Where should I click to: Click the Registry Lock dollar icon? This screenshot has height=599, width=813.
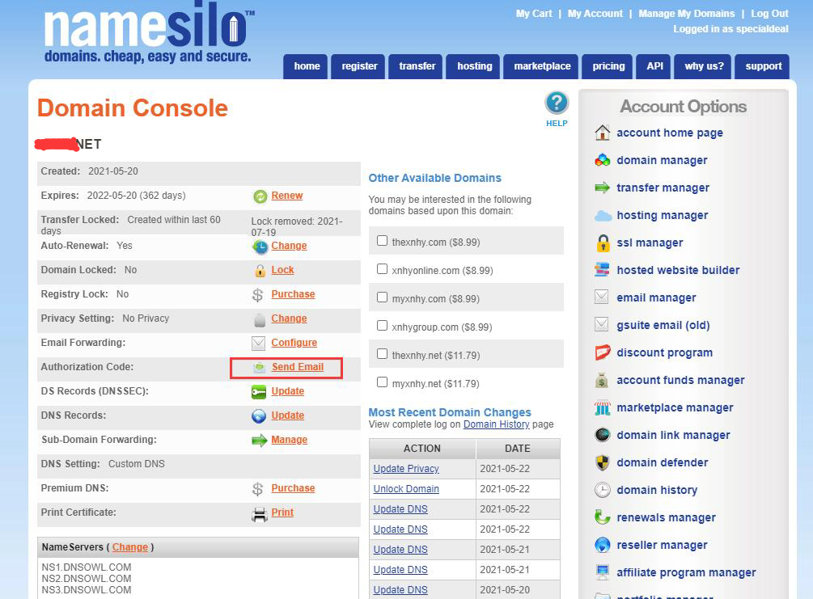(x=258, y=295)
